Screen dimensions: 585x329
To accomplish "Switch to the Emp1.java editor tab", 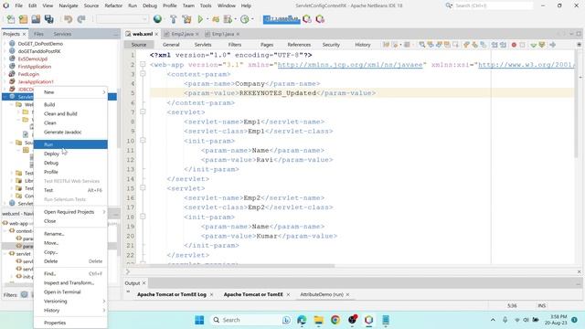I will [223, 34].
